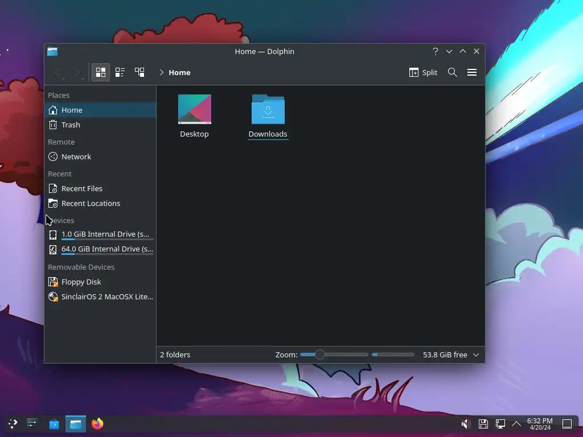Screen dimensions: 583x437
Task: Click the 2 folders status text
Action: tap(175, 355)
